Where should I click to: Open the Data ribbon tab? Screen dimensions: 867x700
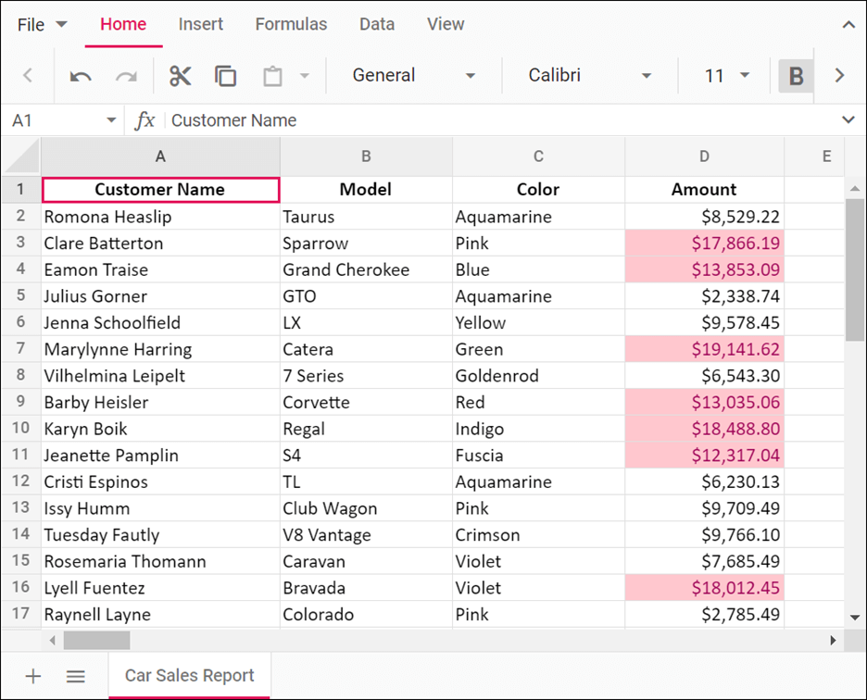[x=377, y=24]
